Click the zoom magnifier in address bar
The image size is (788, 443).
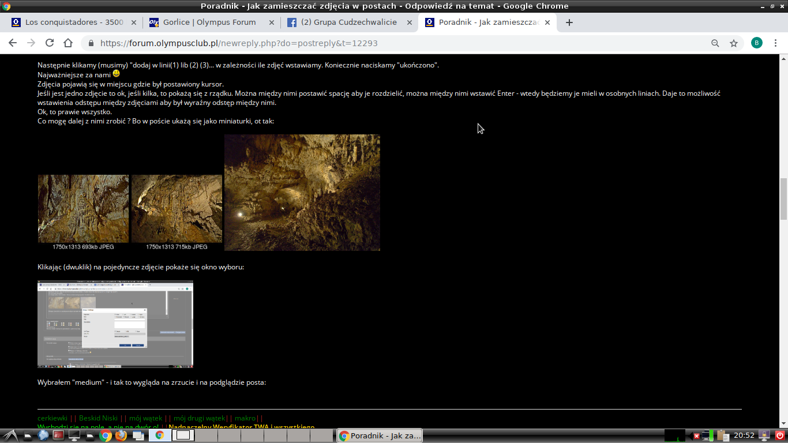tap(715, 43)
